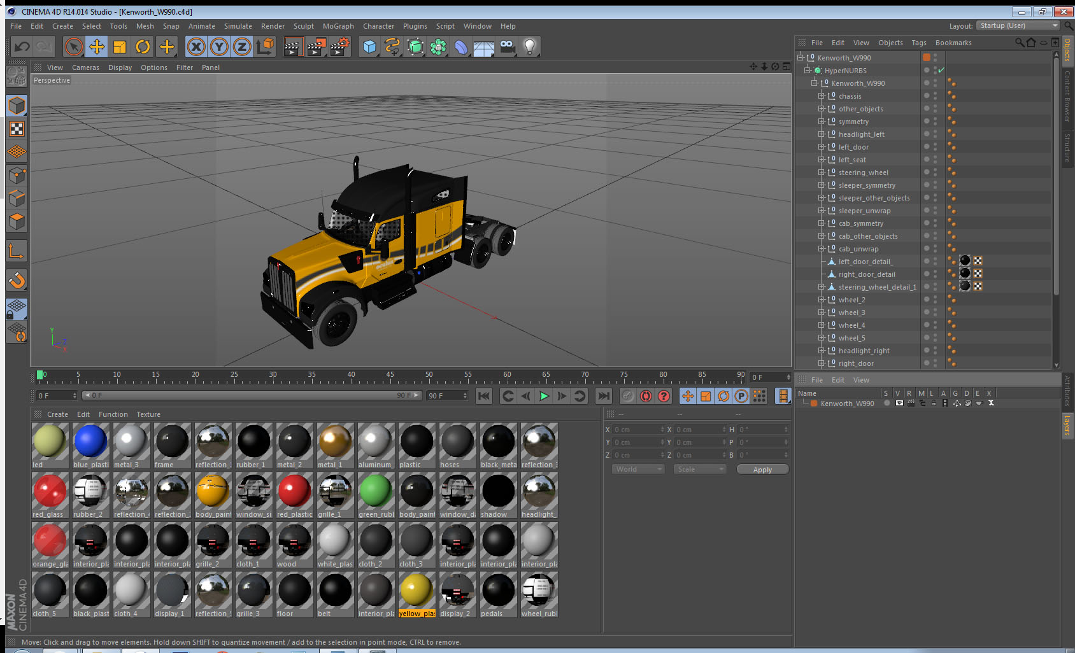Open deformer objects icon
The image size is (1075, 653).
(x=461, y=46)
